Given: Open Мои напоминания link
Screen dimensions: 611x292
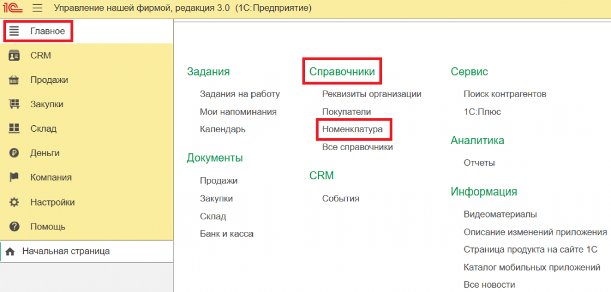Looking at the screenshot, I should point(238,112).
